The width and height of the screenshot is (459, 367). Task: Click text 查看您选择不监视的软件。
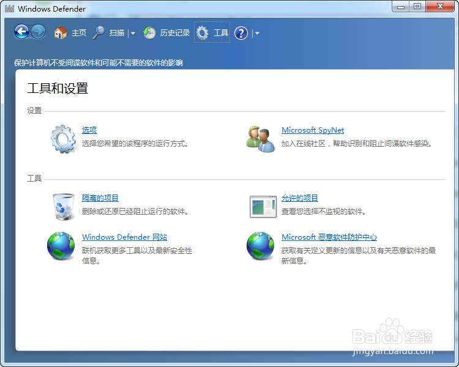[x=324, y=212]
